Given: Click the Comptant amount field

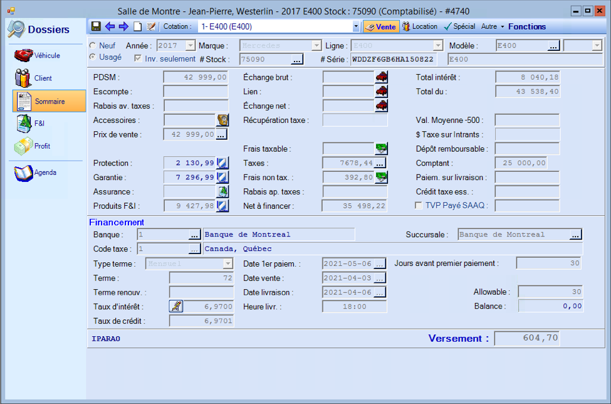Looking at the screenshot, I should tap(521, 163).
